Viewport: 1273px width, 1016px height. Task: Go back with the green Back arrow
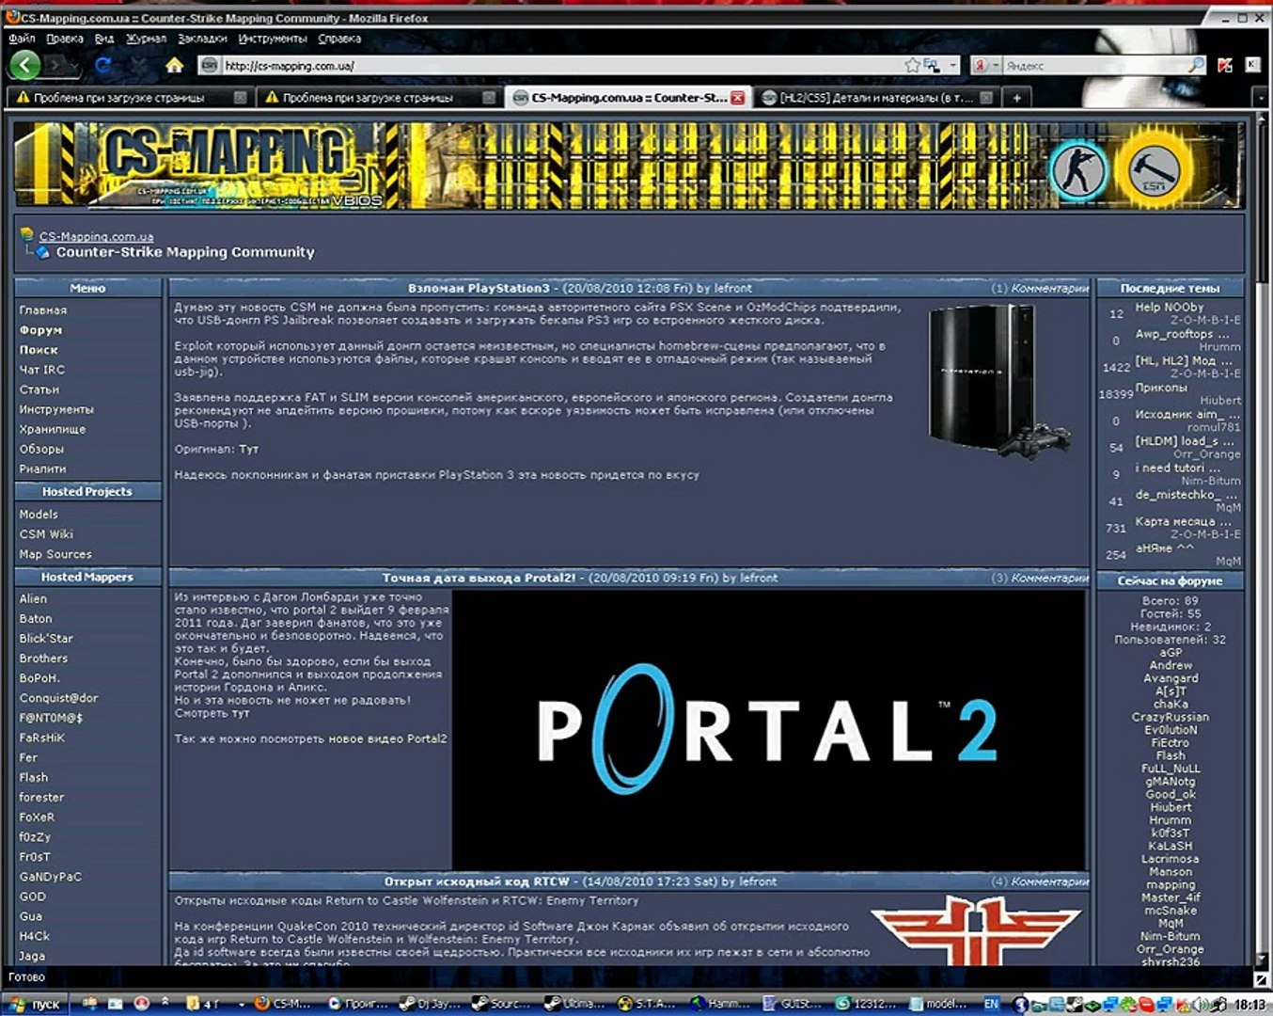25,65
